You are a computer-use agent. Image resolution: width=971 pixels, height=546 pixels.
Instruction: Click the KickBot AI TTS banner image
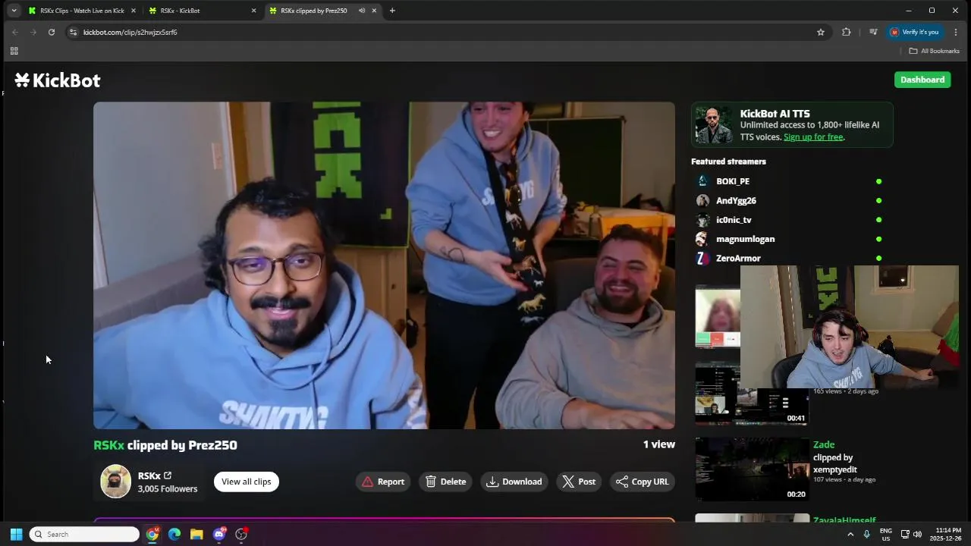click(713, 124)
